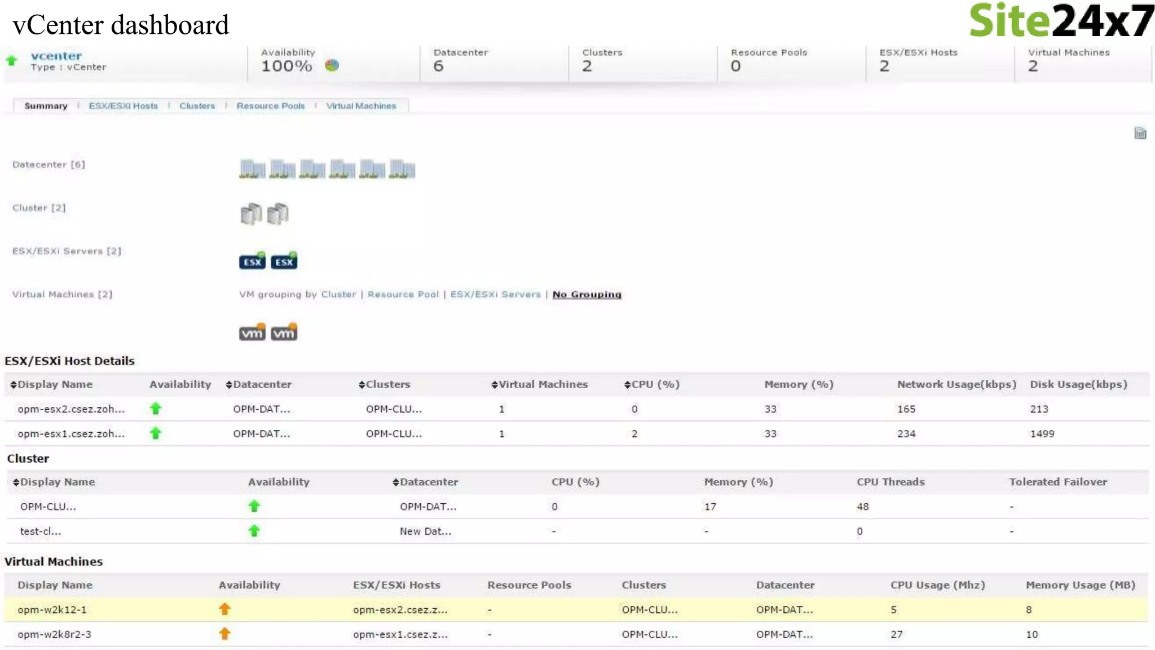This screenshot has height=650, width=1155.
Task: Click the Resource Pools count 0
Action: click(x=735, y=66)
